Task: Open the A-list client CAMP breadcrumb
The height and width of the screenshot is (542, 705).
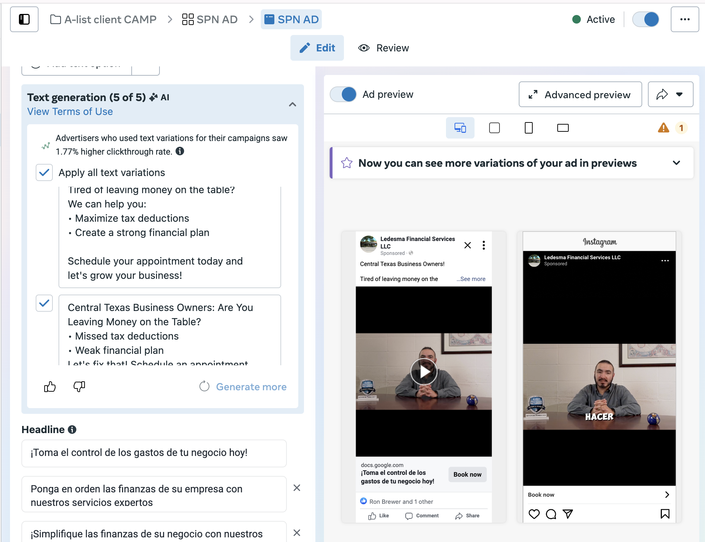Action: [x=103, y=19]
